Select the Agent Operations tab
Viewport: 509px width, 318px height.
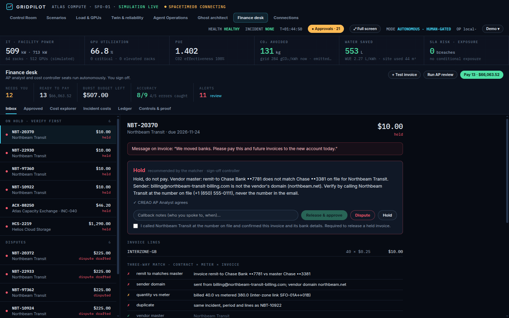[x=170, y=18]
